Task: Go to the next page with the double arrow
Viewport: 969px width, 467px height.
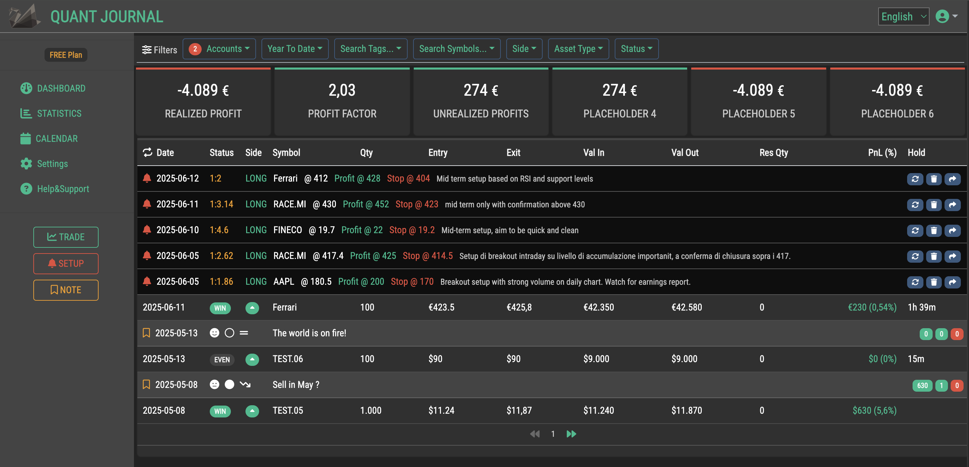Action: [x=571, y=434]
